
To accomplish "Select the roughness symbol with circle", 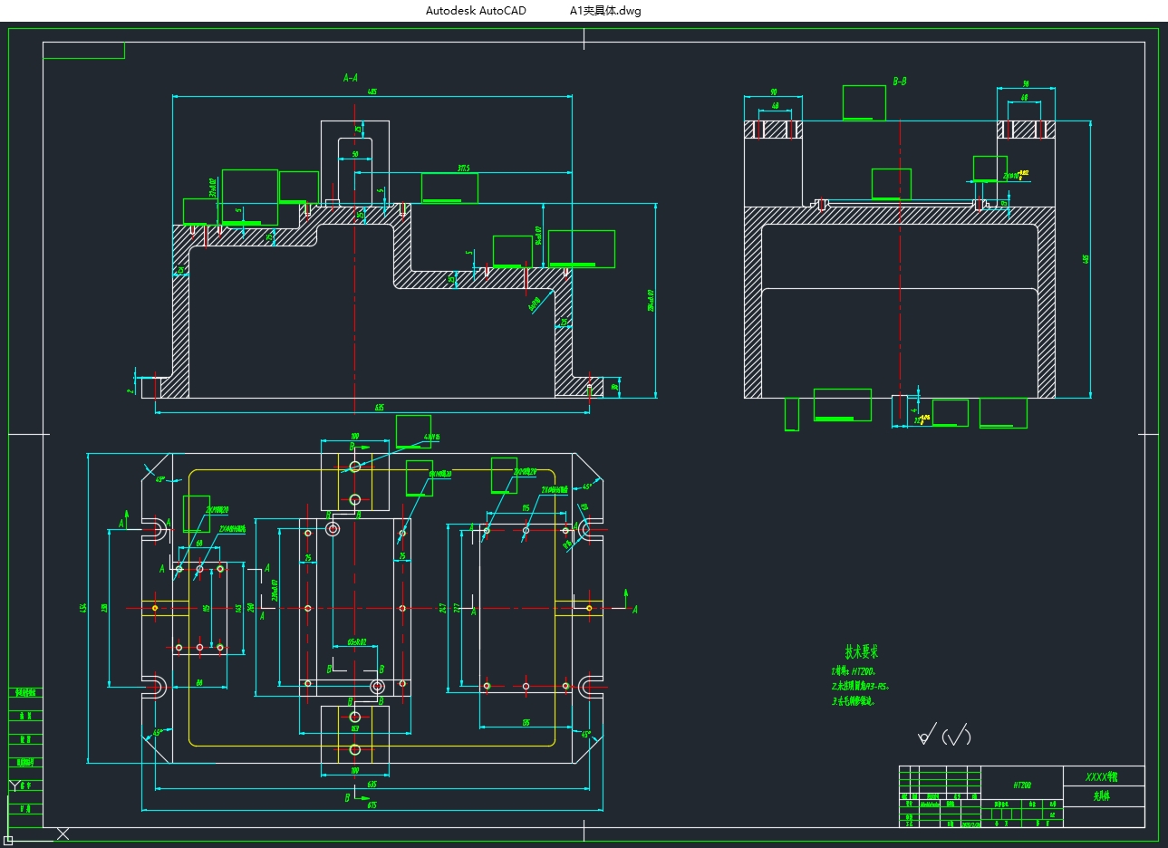I will [924, 735].
